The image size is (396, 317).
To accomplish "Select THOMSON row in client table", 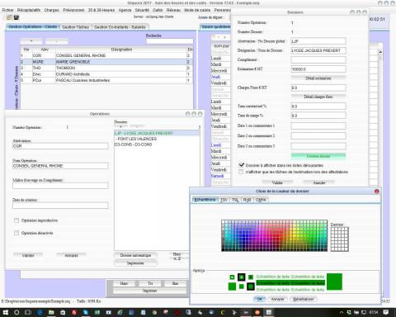I will (x=106, y=68).
